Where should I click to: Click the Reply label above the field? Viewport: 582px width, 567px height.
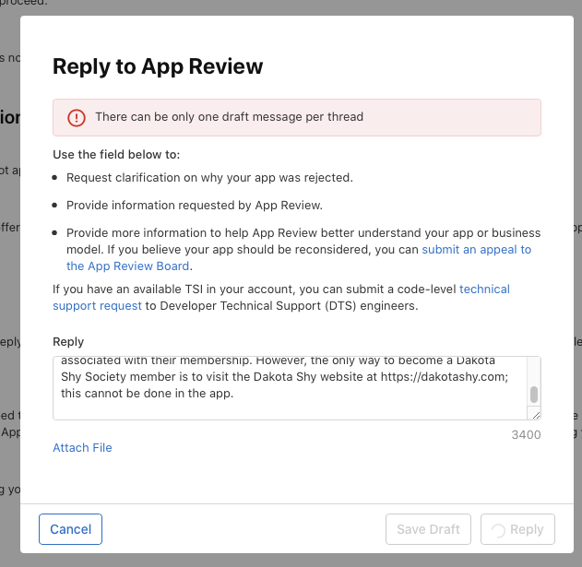tap(68, 342)
